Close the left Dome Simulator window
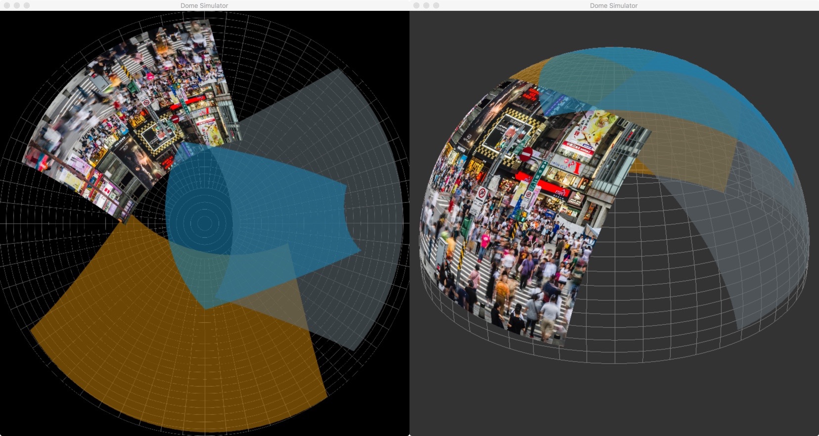Screen dimensions: 819x436 pyautogui.click(x=7, y=5)
